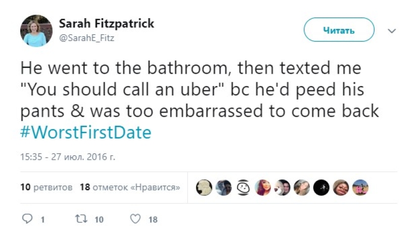Open the solid black liker avatar

point(321,187)
